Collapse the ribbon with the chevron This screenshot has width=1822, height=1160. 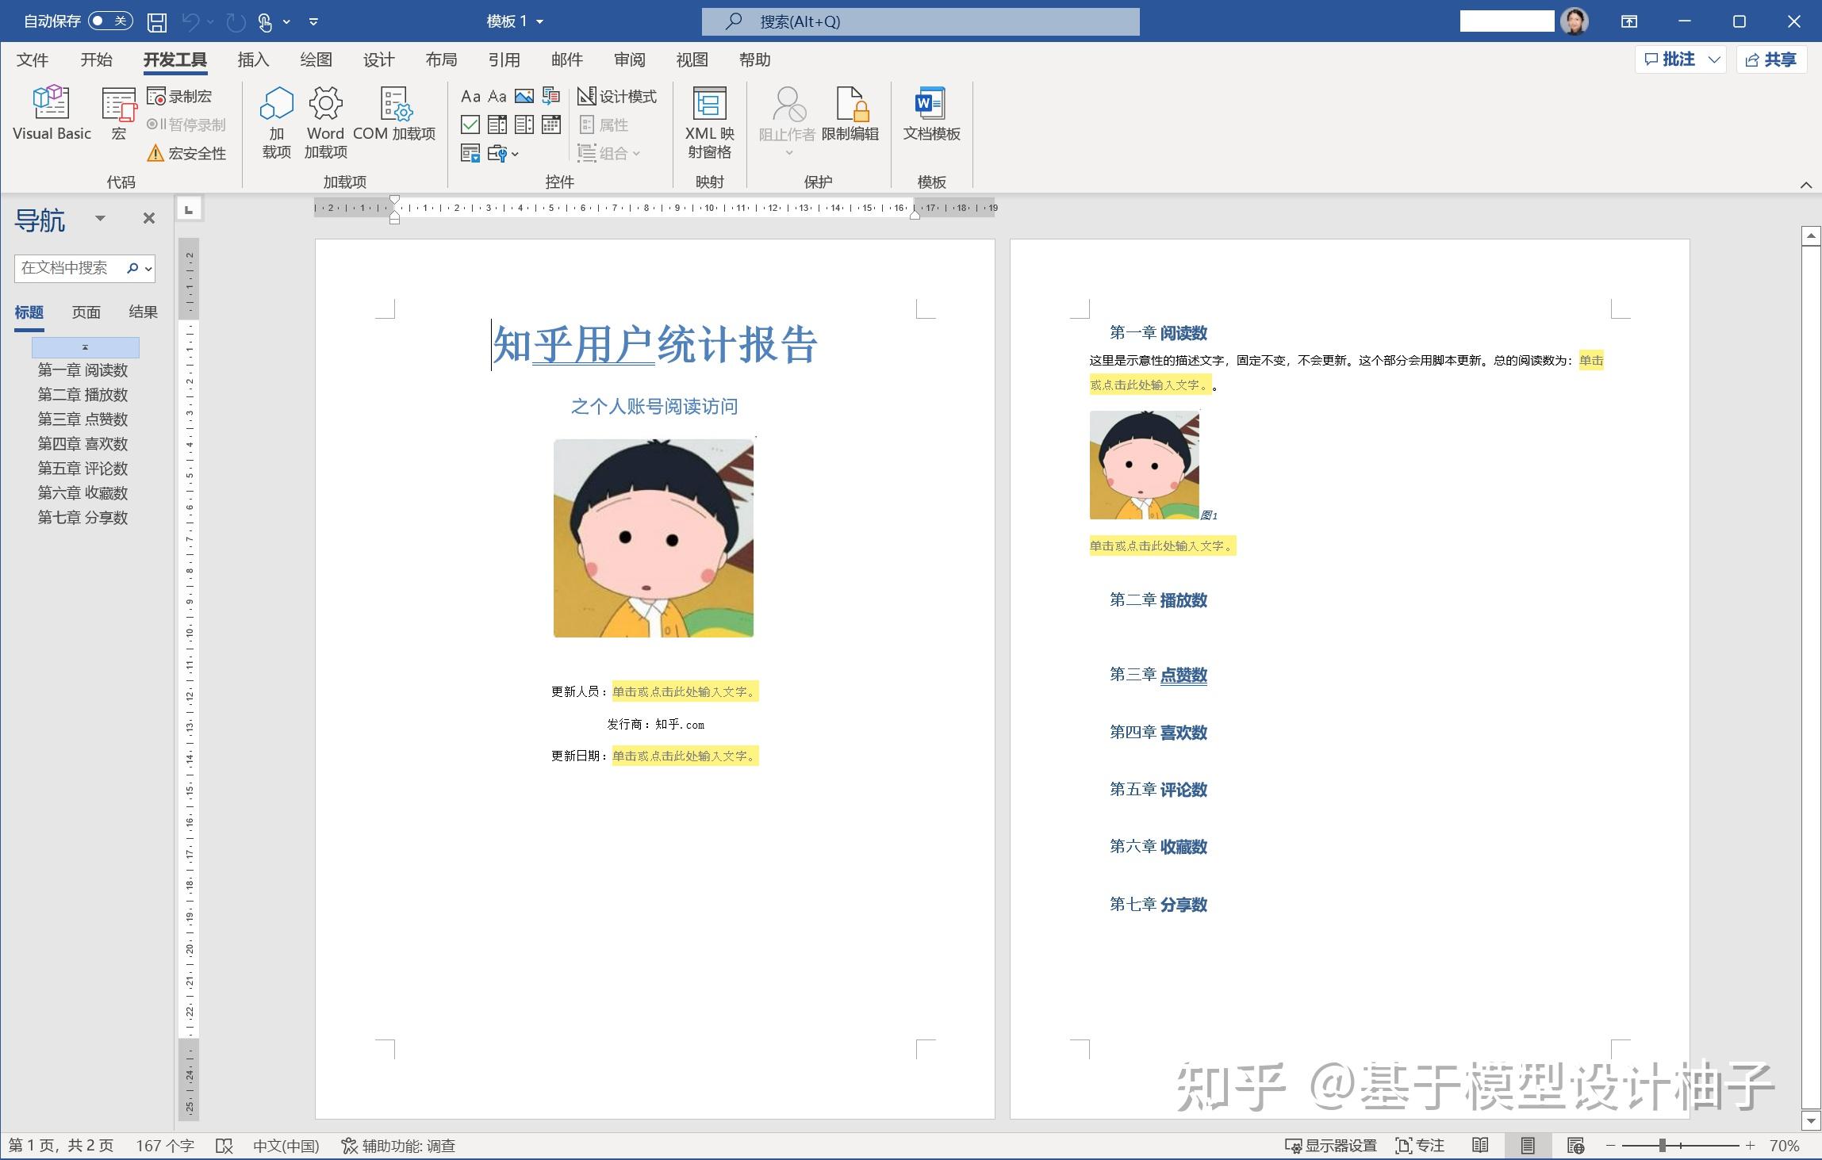tap(1806, 185)
